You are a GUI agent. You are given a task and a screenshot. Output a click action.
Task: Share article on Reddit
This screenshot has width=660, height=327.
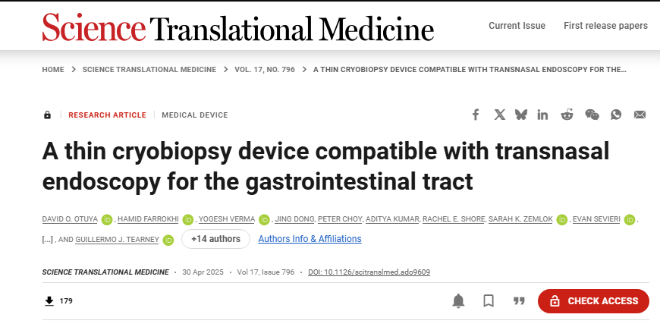click(x=567, y=115)
